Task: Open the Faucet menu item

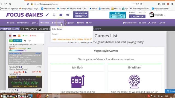Action: pos(10,23)
